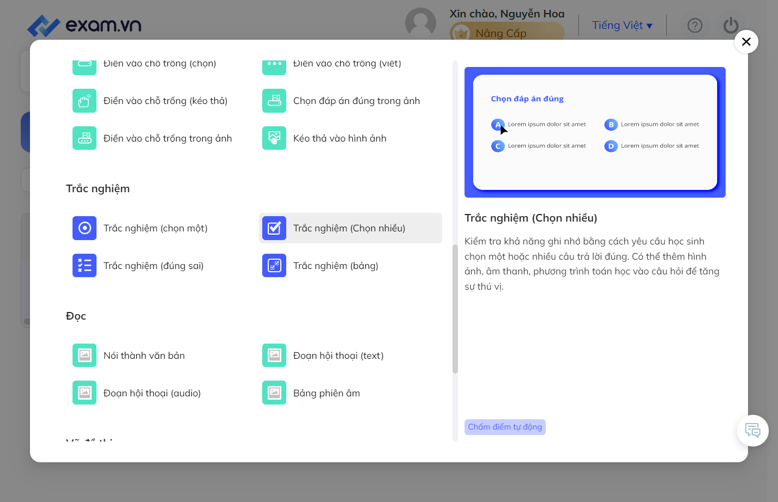778x502 pixels.
Task: Click the 'Trắc nghiệm (chọn một)' radio icon
Action: pyautogui.click(x=85, y=228)
